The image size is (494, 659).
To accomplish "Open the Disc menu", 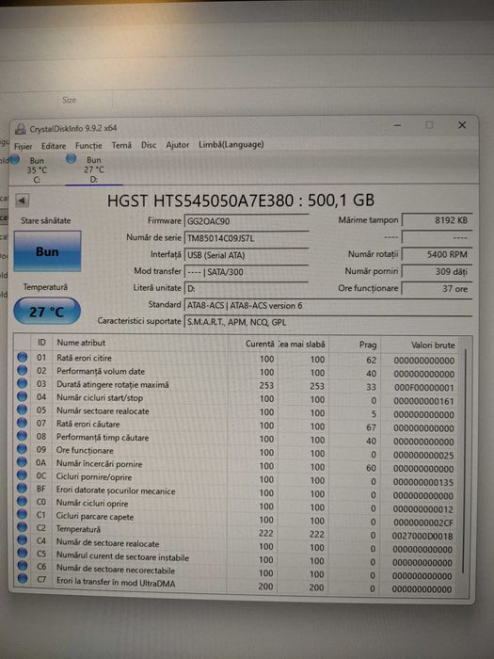I will click(149, 145).
